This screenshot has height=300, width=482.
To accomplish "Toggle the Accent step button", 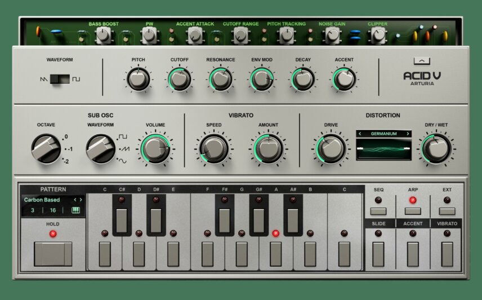I will [413, 254].
